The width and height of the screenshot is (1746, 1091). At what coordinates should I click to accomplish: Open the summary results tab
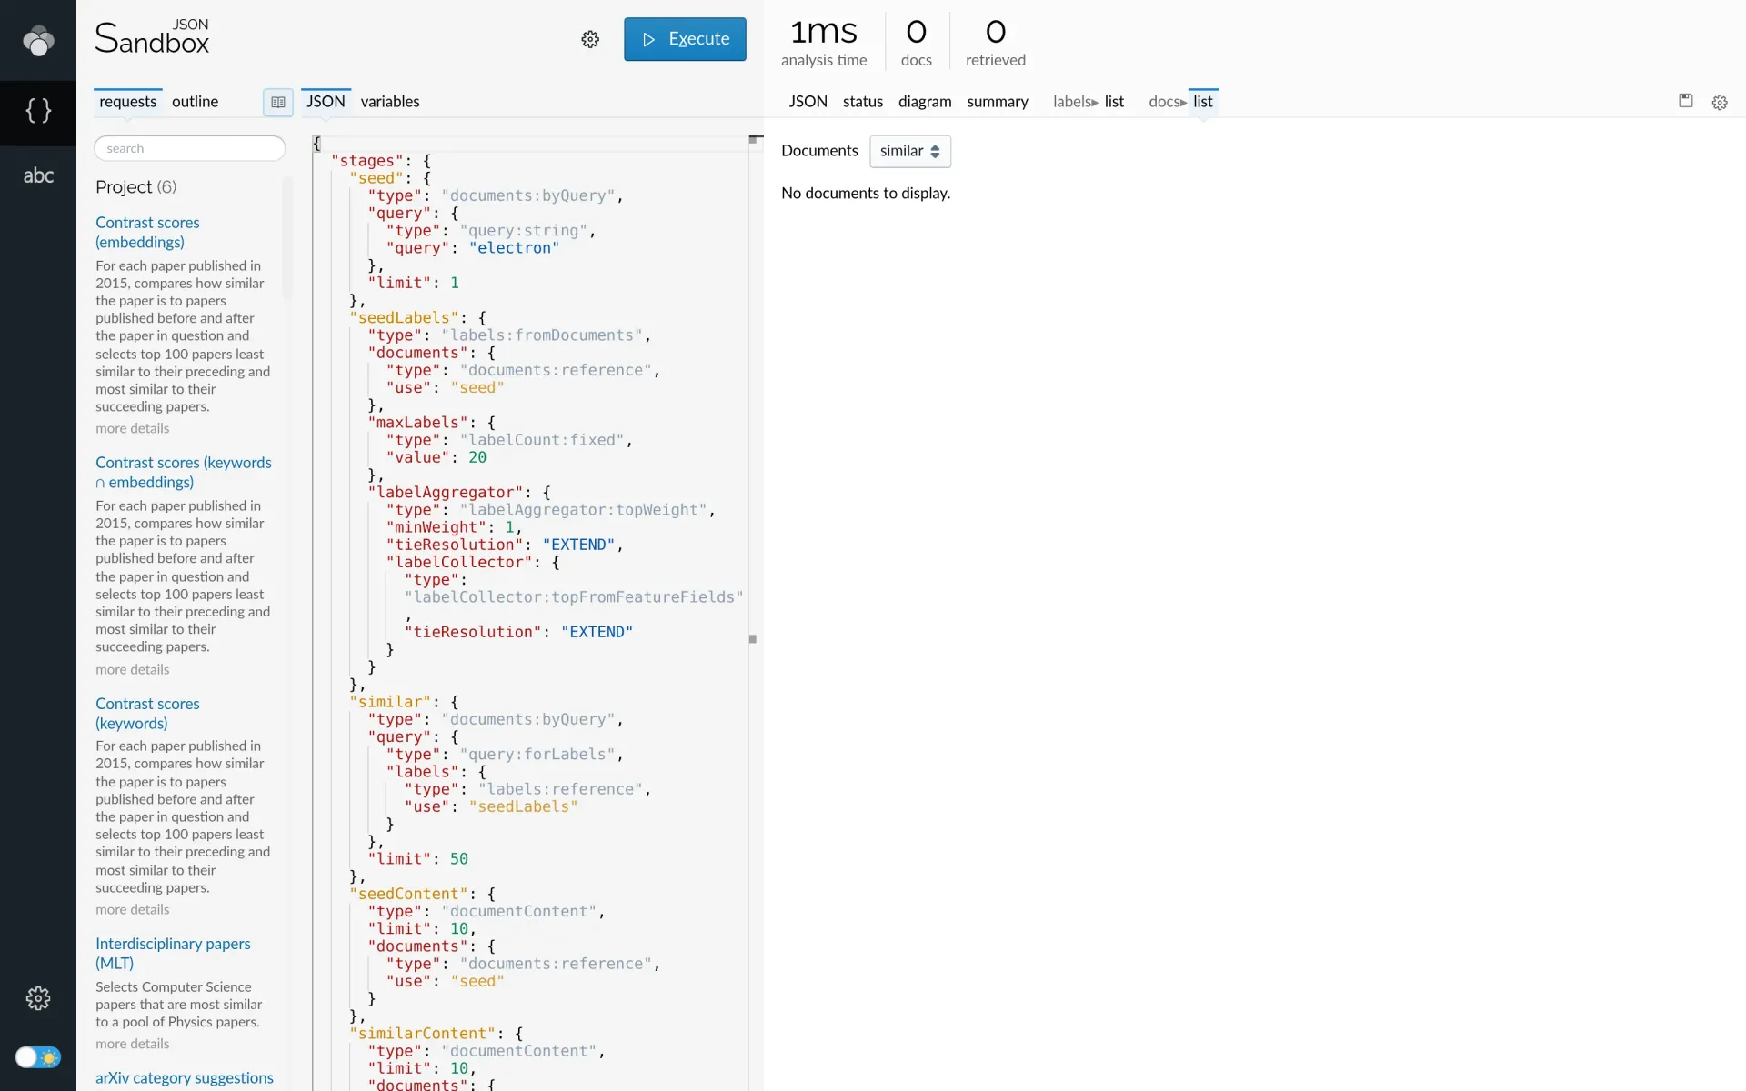(x=998, y=102)
